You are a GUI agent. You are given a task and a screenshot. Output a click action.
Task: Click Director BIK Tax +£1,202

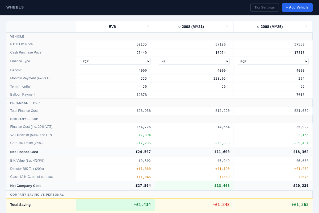[301, 169]
